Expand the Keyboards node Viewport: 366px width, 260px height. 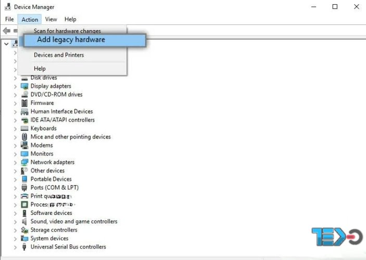tap(15, 129)
